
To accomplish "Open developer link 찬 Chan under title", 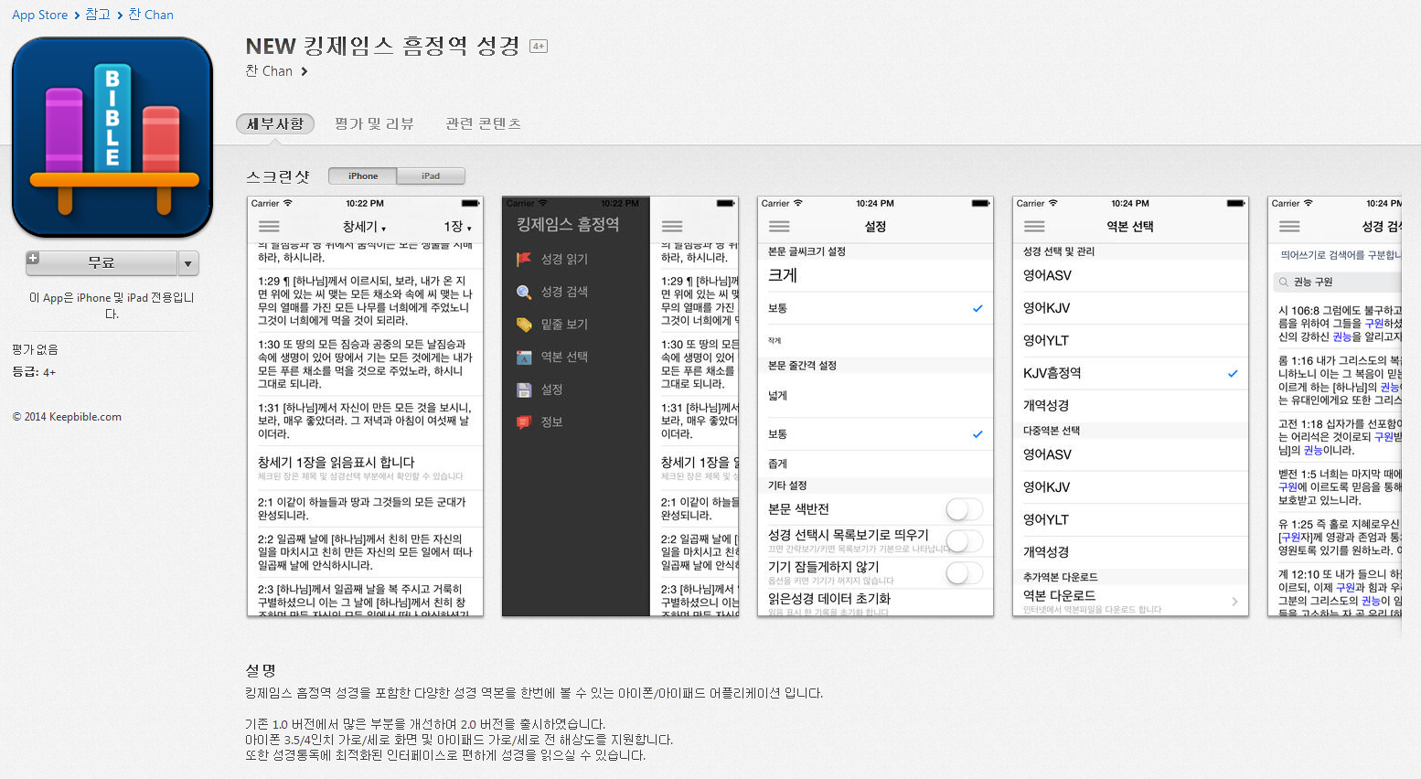I will 269,71.
